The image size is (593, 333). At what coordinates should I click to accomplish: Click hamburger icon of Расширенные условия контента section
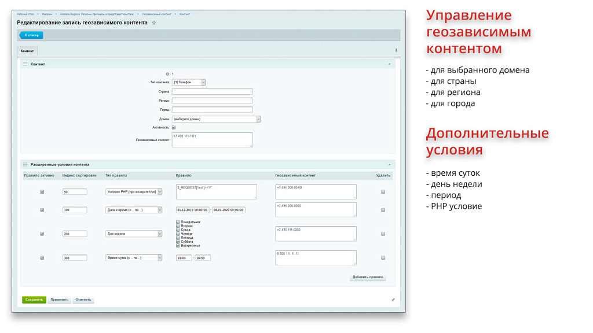25,164
